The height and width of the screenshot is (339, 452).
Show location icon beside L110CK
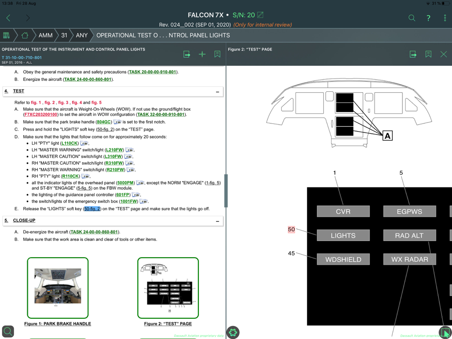84,143
